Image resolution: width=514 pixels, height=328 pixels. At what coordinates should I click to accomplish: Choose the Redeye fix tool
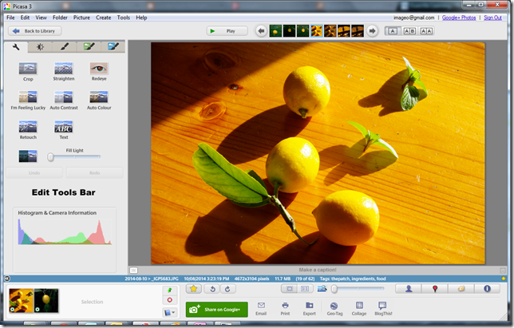tap(99, 69)
